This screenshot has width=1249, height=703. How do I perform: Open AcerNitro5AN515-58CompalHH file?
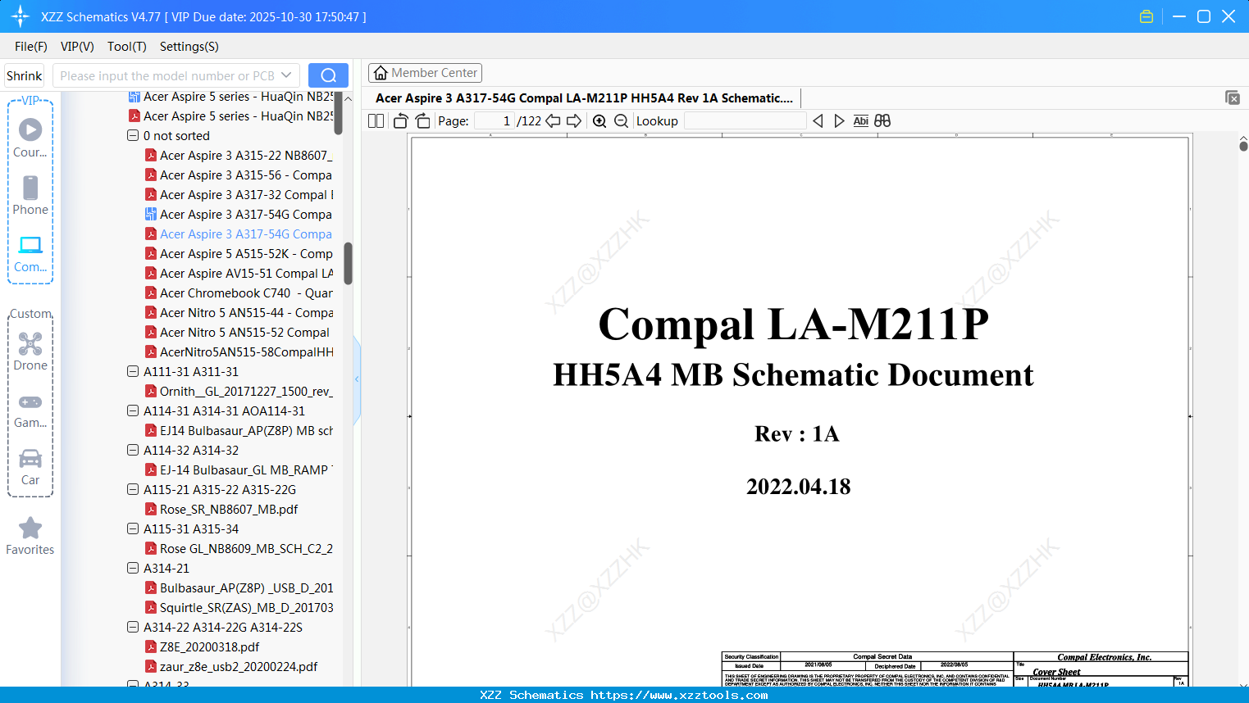click(239, 351)
